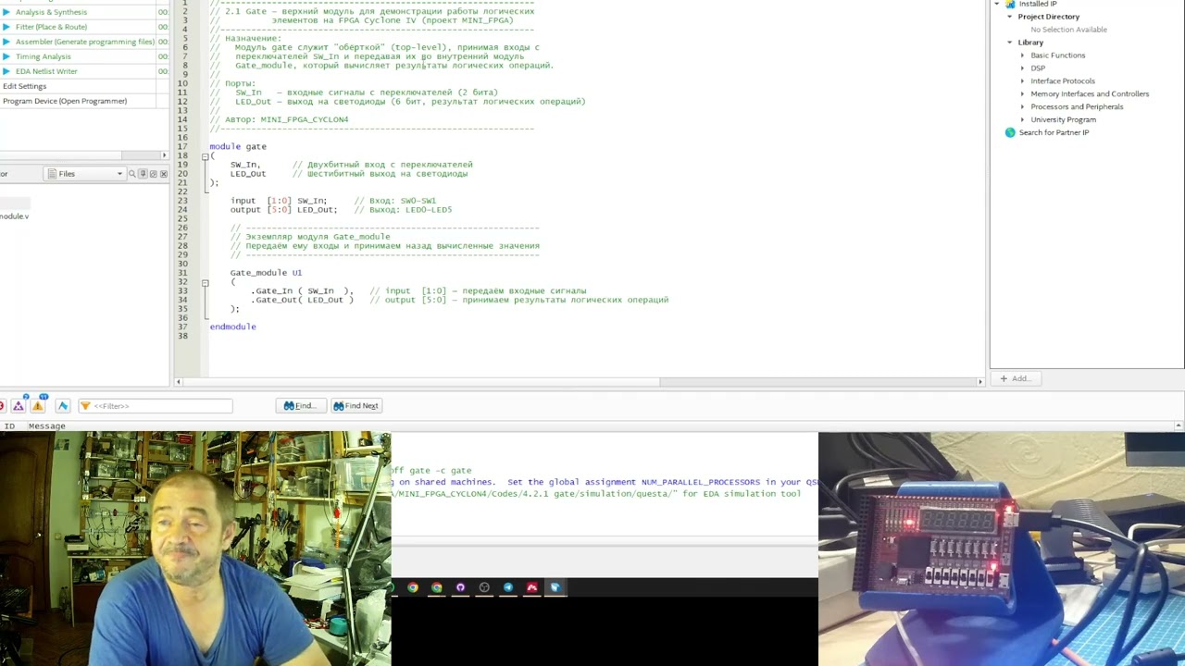Select the Analysis & Synthesis task row
Image resolution: width=1185 pixels, height=666 pixels.
coord(84,12)
